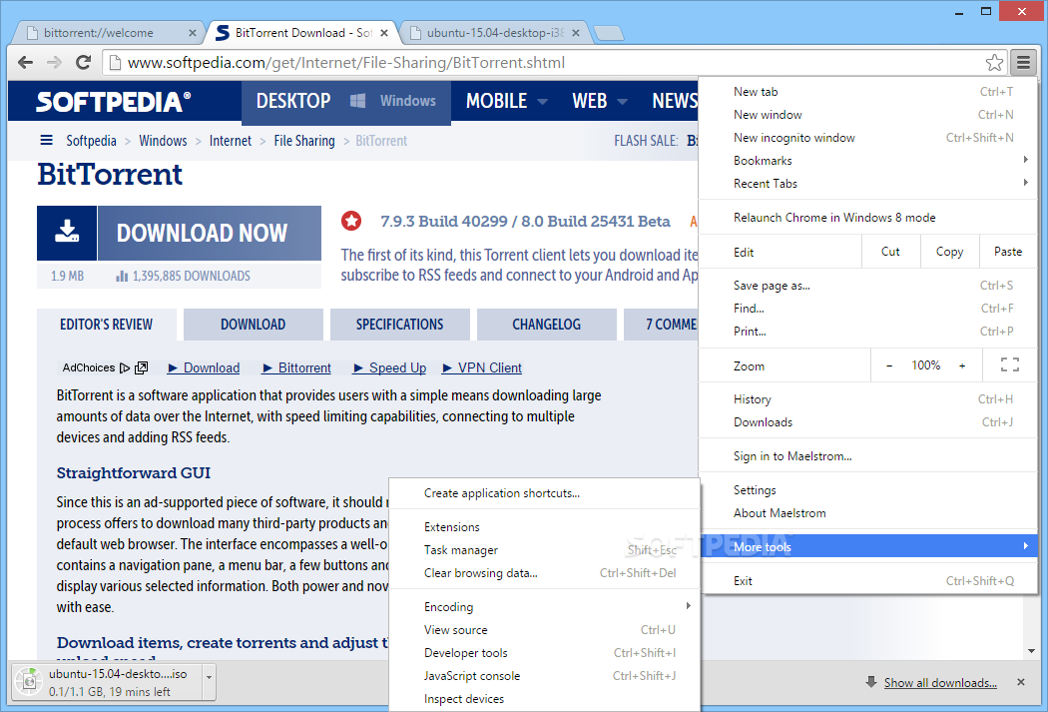This screenshot has height=712, width=1048.
Task: Click the Speed Up ad link
Action: (390, 367)
